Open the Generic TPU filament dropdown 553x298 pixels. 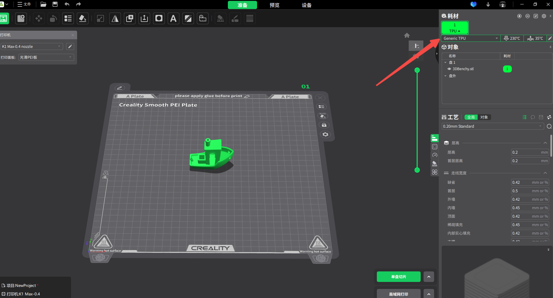470,38
